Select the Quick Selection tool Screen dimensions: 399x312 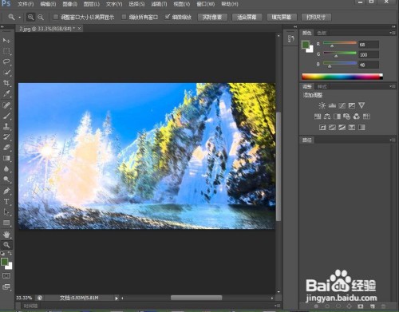6,73
